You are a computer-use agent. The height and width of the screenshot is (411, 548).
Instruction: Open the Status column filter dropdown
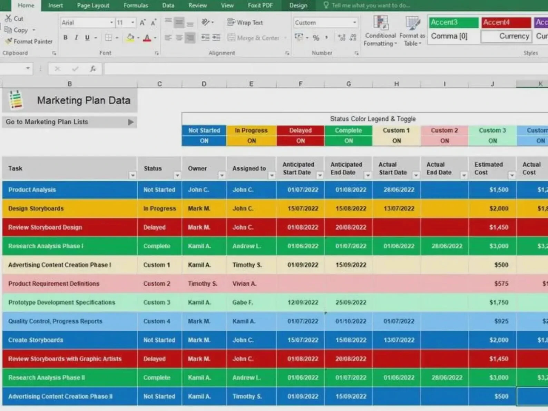[177, 175]
